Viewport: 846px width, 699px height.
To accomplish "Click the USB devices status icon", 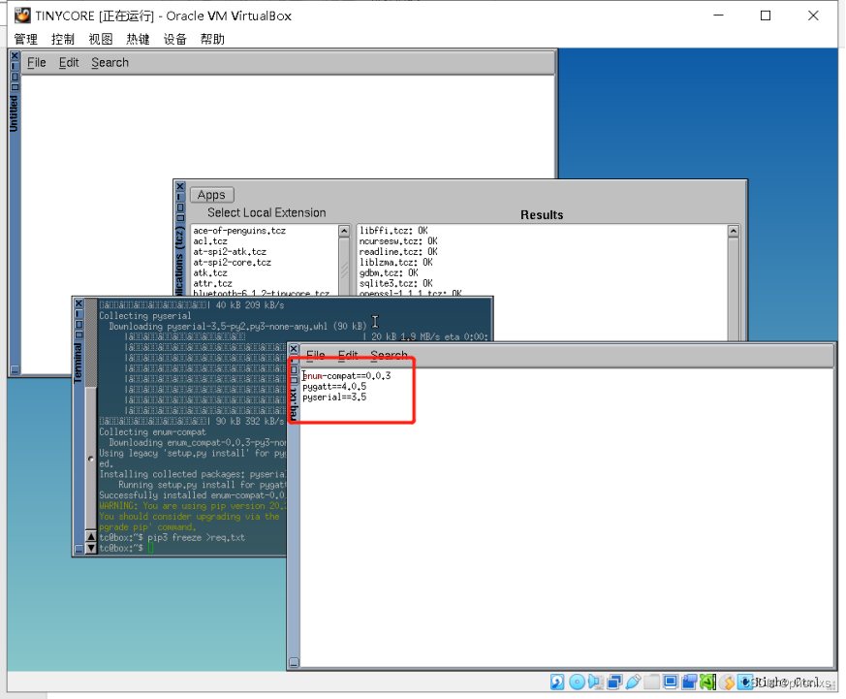I will 632,682.
